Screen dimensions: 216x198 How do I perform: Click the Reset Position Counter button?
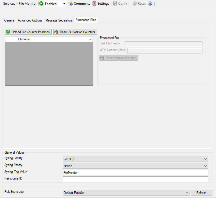click(x=118, y=58)
